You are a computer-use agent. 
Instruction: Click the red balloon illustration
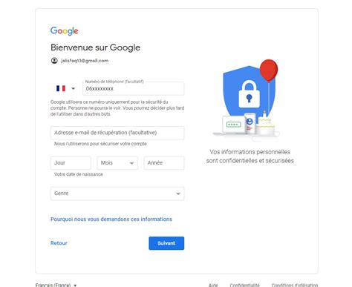(x=269, y=70)
